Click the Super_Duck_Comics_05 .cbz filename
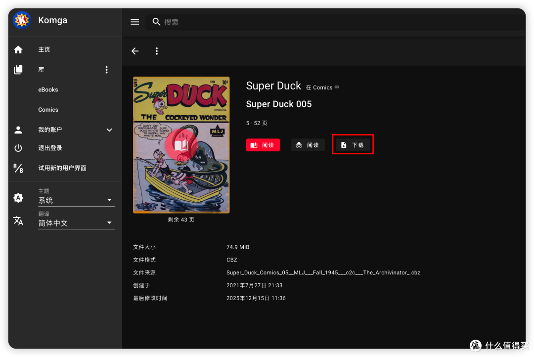 pos(323,272)
